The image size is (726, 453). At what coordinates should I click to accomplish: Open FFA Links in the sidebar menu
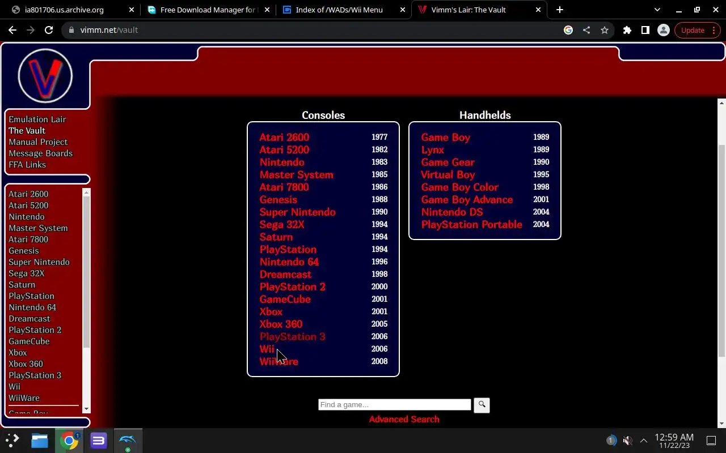(x=27, y=165)
